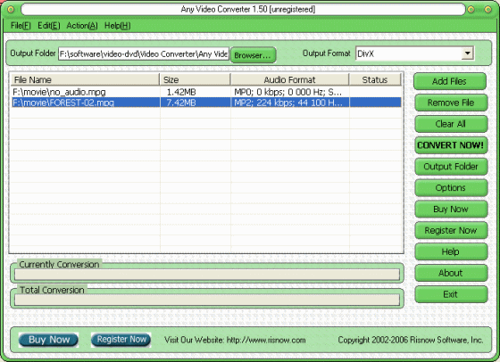Open the File(F) menu

click(21, 26)
